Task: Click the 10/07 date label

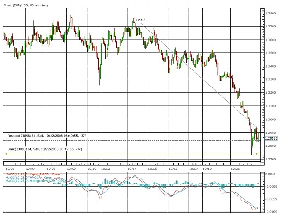Action: coord(30,169)
